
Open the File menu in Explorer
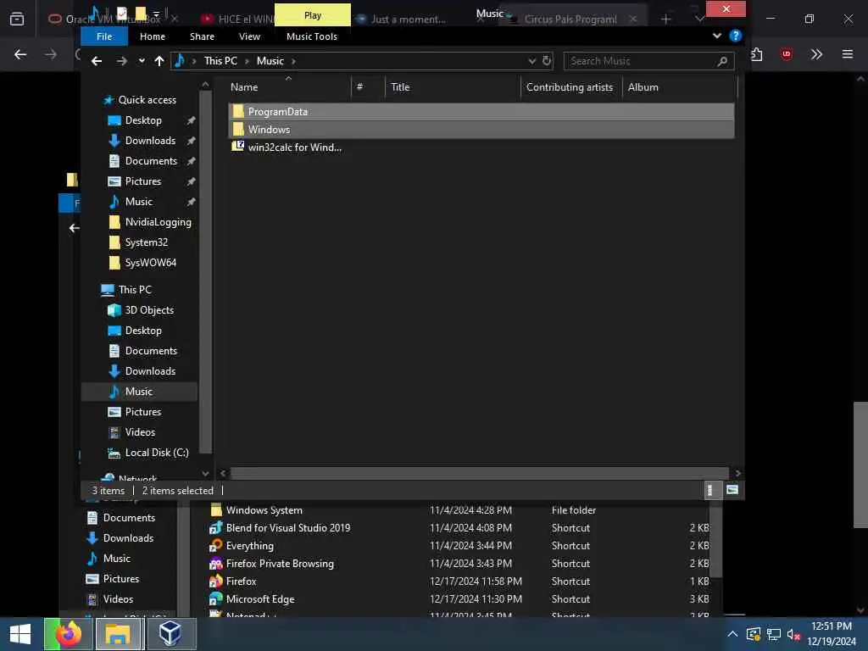[104, 36]
